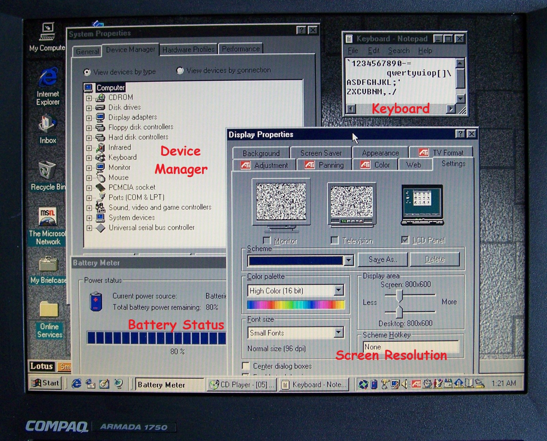Switch to Battery Meter on the taskbar

(170, 385)
